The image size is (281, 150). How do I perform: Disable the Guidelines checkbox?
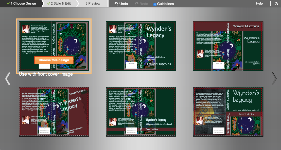coord(155,4)
